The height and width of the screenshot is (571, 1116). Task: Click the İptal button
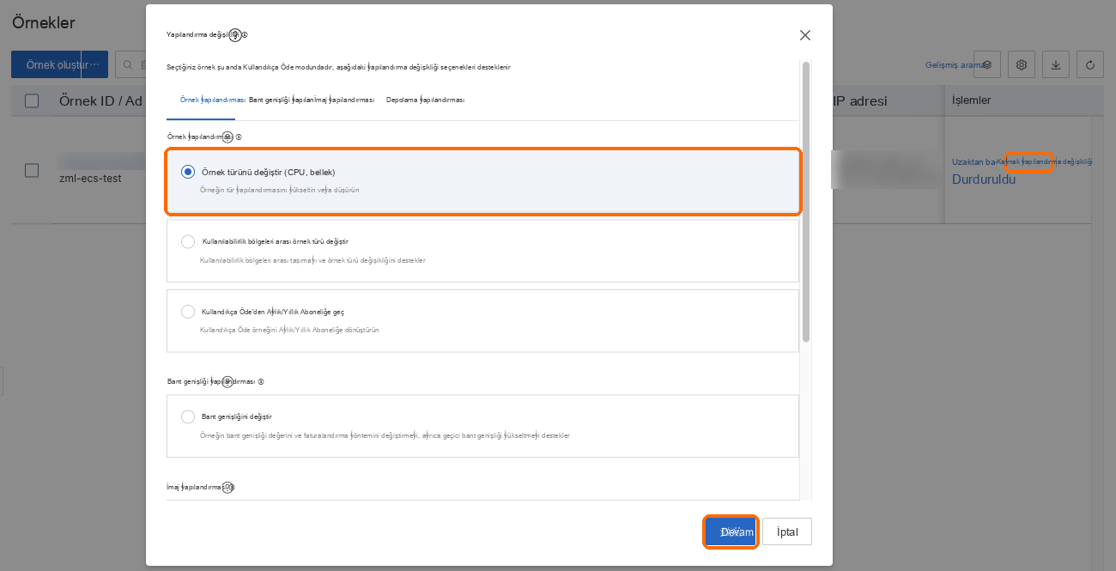787,532
